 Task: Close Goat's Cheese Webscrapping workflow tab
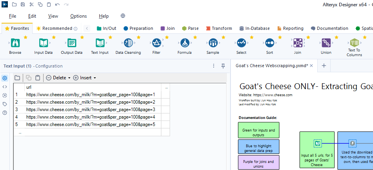click(311, 66)
